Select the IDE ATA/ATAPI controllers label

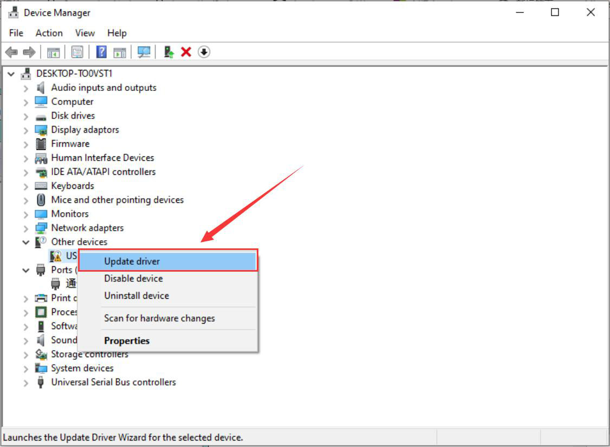103,172
